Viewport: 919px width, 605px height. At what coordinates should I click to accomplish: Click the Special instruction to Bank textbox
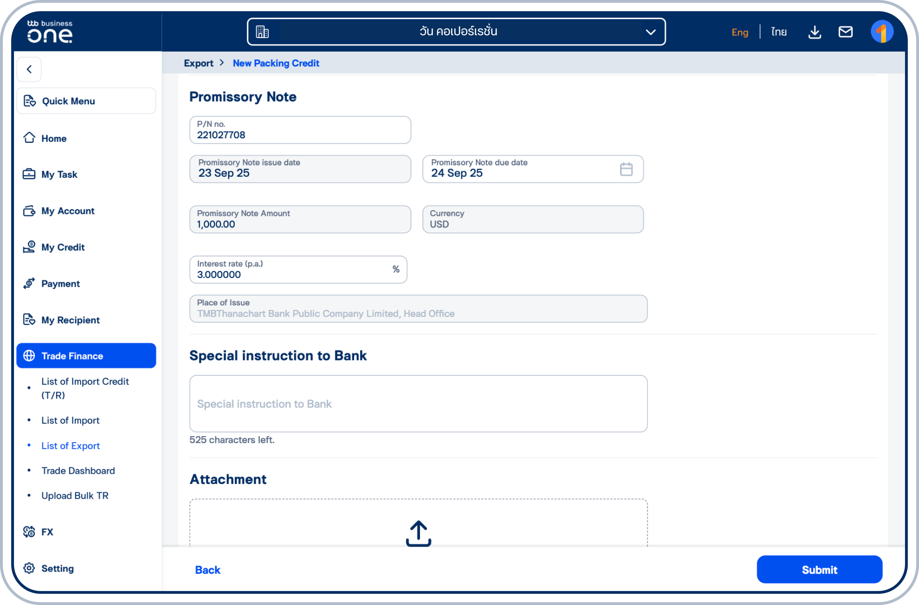418,404
